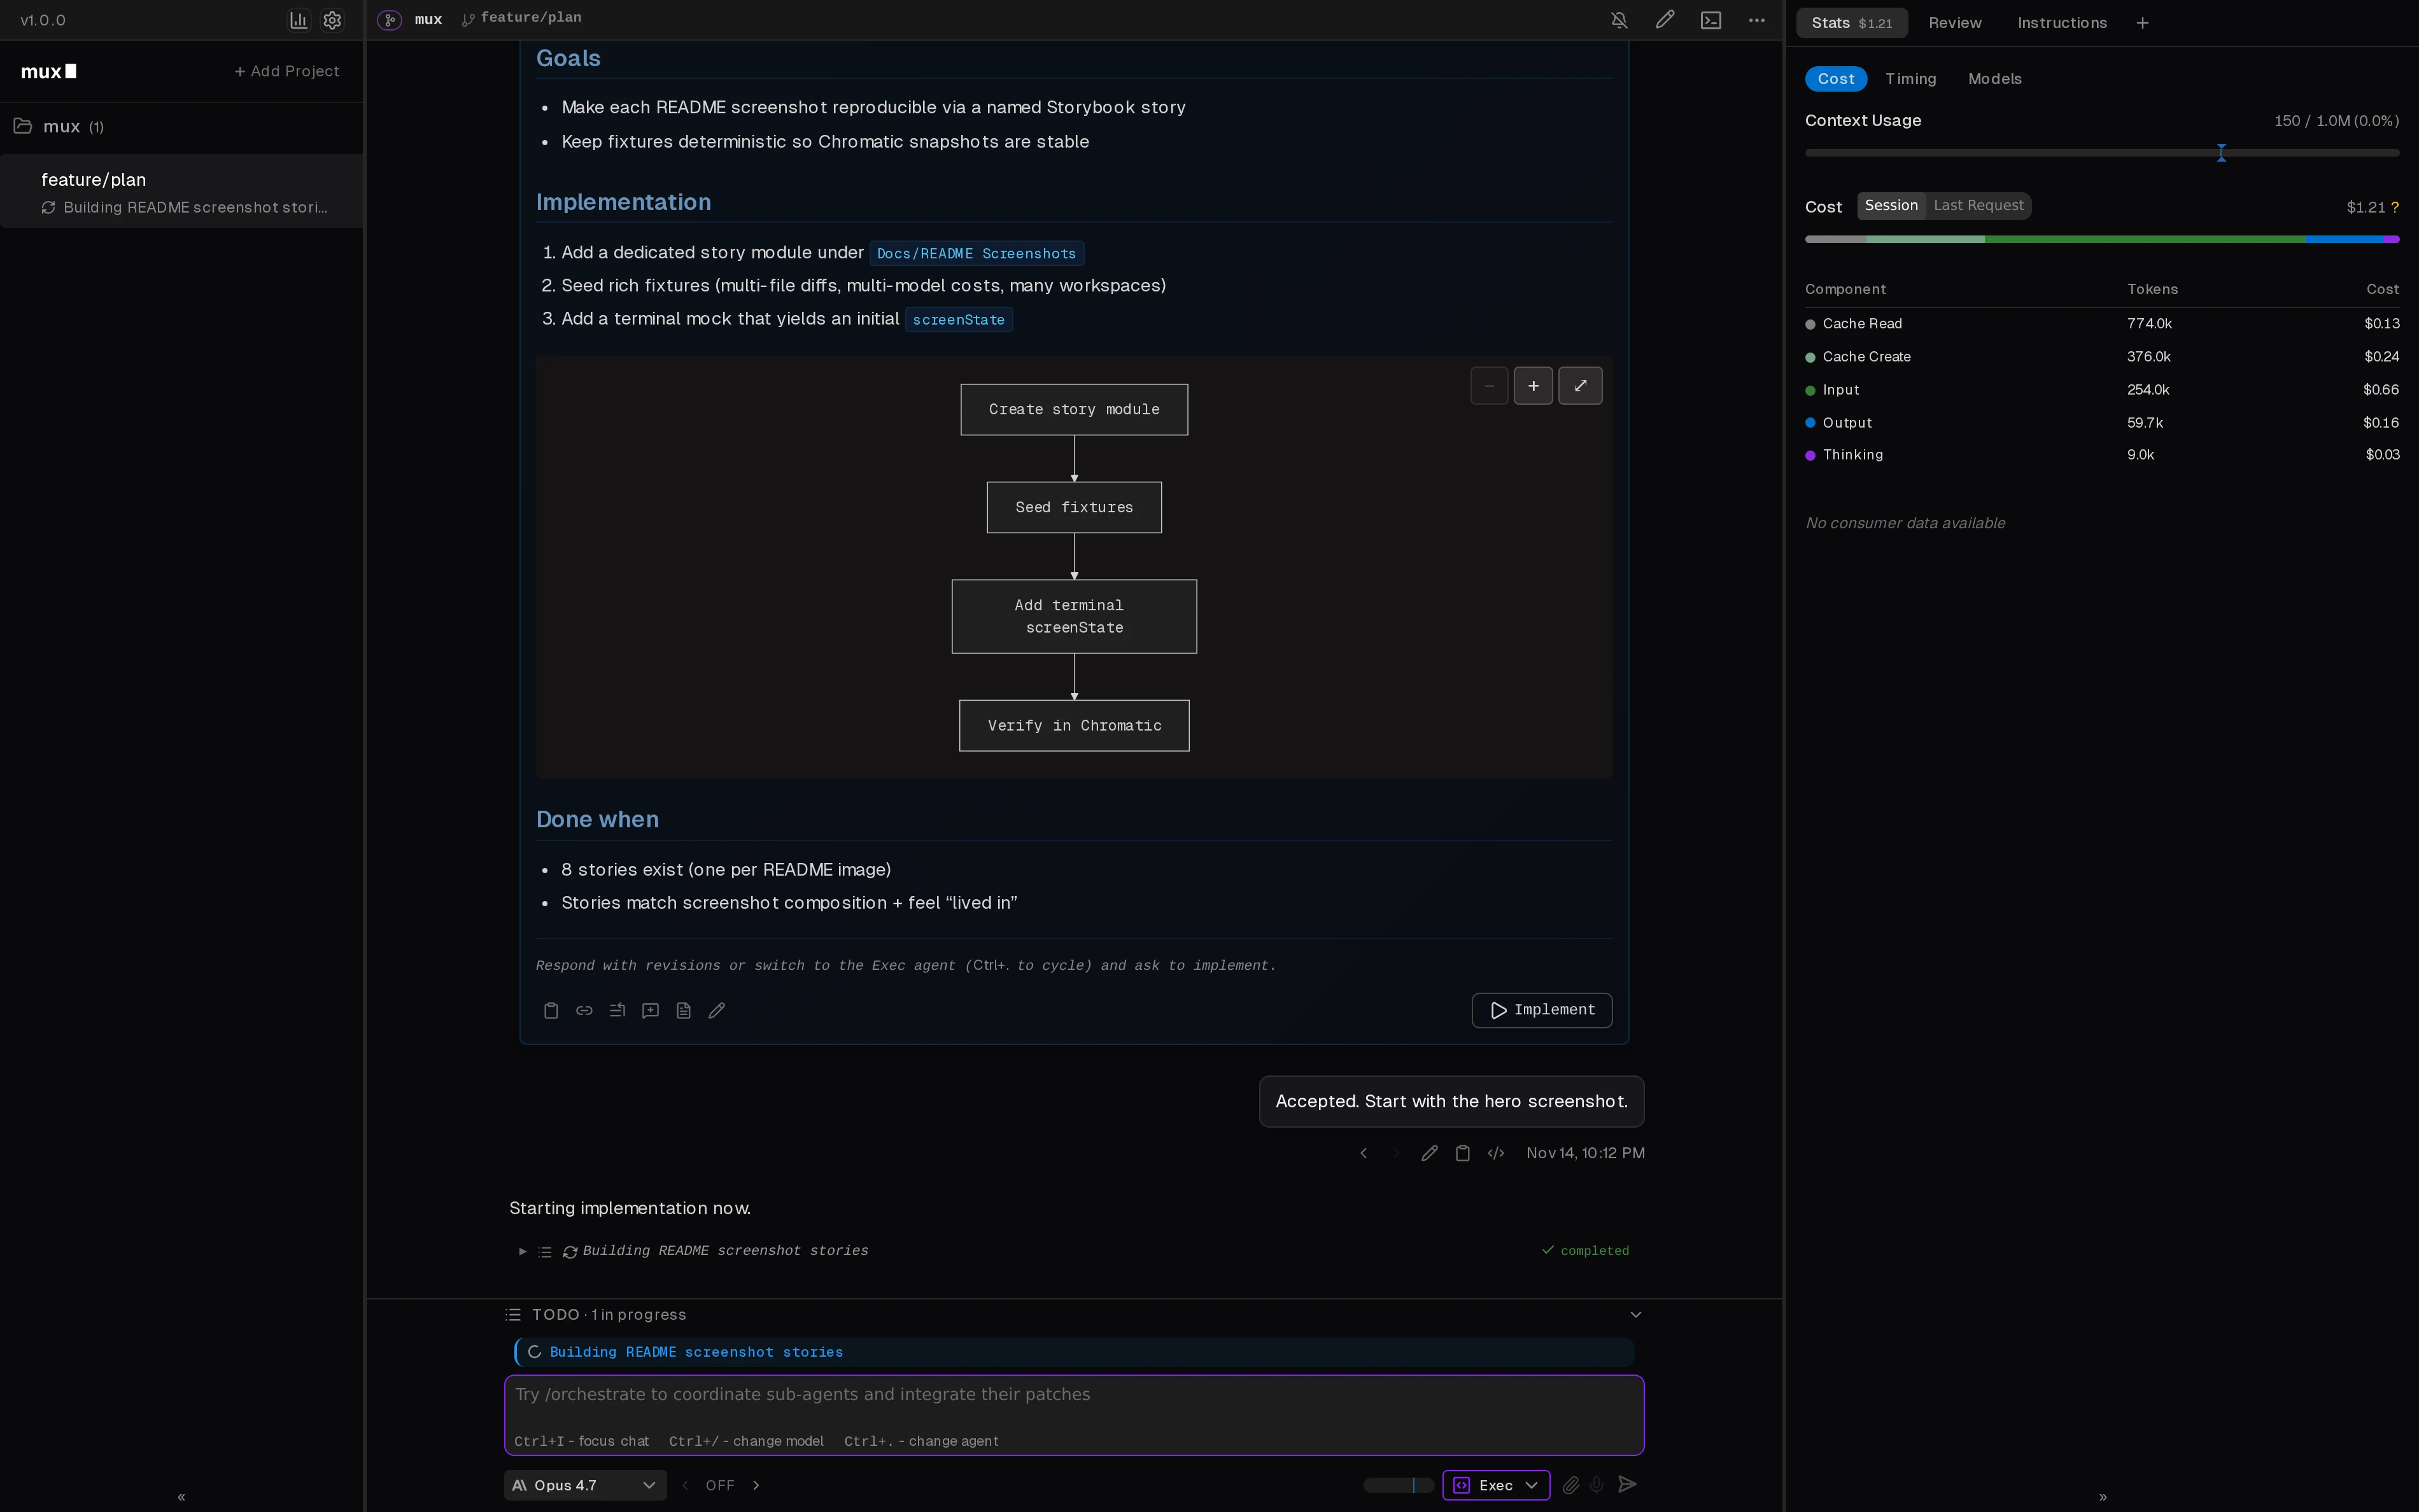Increase thinking level with right arrow
Image resolution: width=2419 pixels, height=1512 pixels.
click(x=756, y=1485)
